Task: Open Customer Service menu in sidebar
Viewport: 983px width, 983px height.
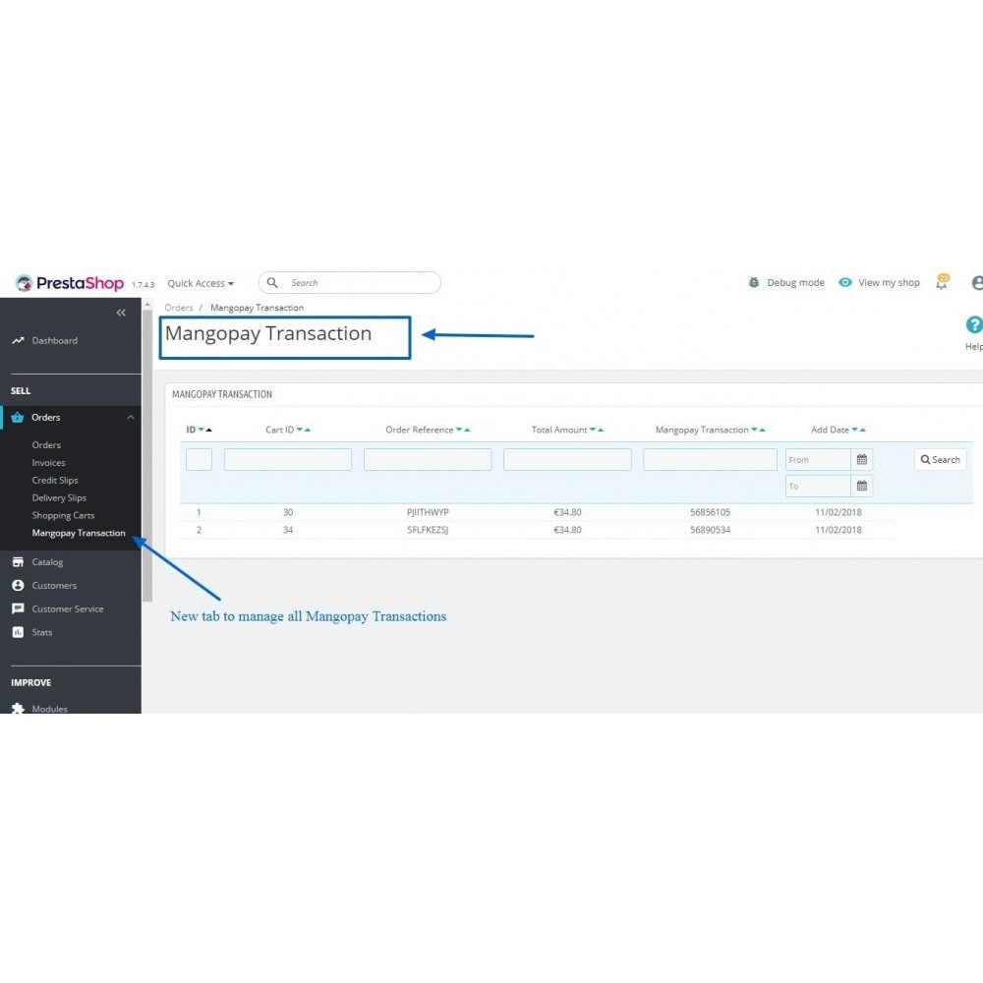Action: pyautogui.click(x=68, y=608)
